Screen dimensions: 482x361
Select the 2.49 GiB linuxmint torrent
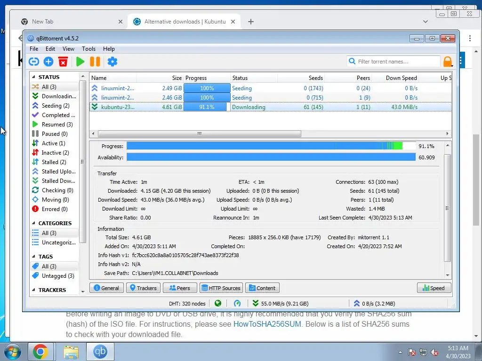pyautogui.click(x=271, y=88)
